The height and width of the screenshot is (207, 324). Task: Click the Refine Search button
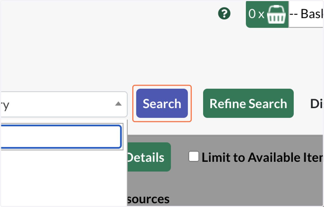[248, 103]
